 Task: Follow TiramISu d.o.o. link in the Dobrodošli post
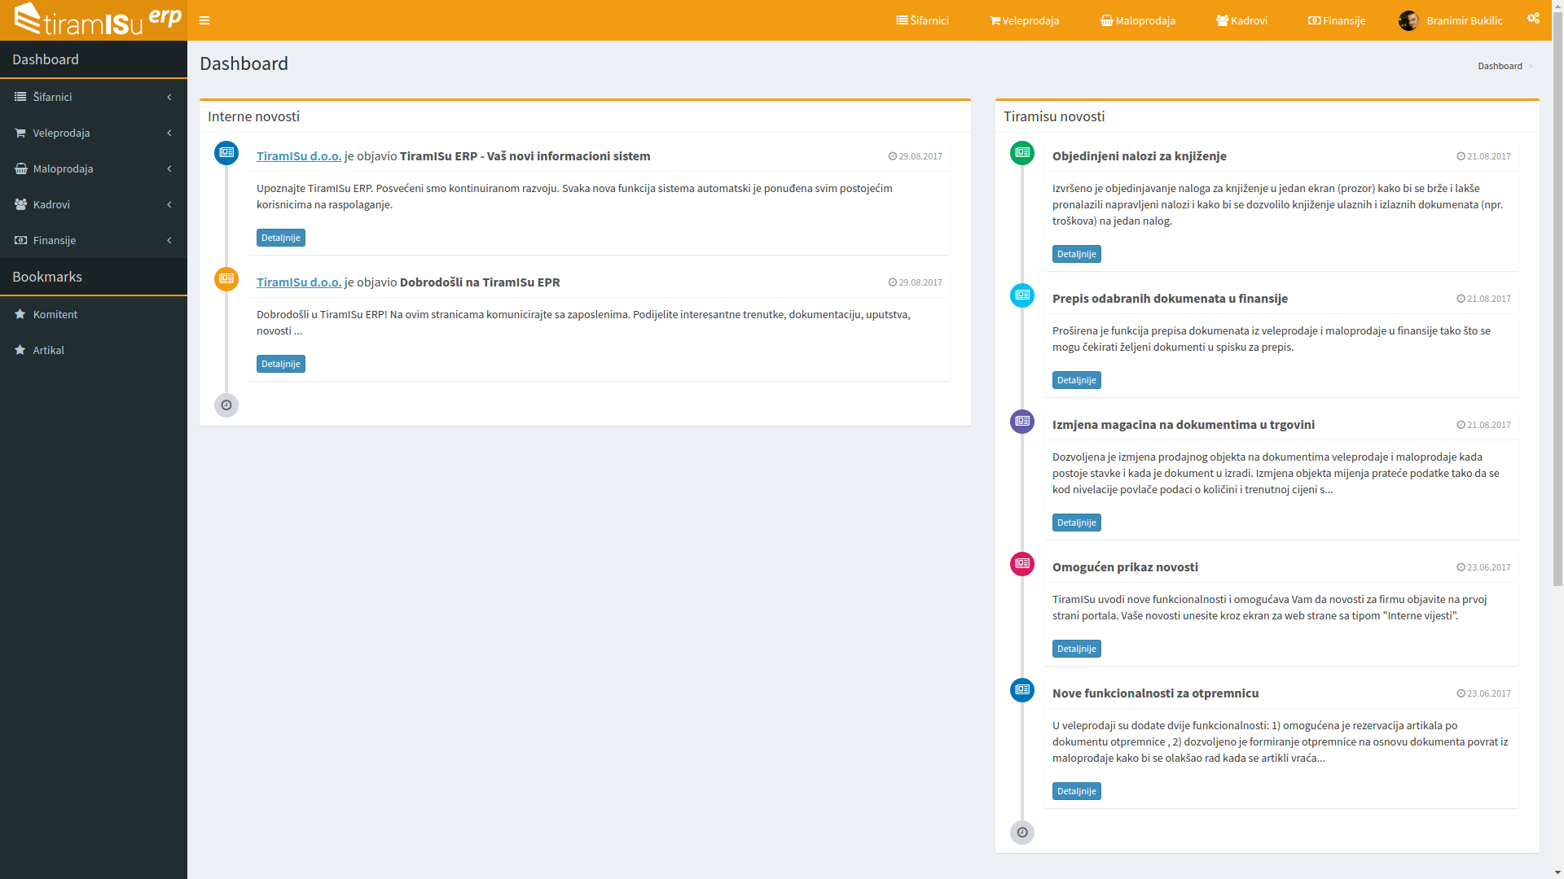299,282
